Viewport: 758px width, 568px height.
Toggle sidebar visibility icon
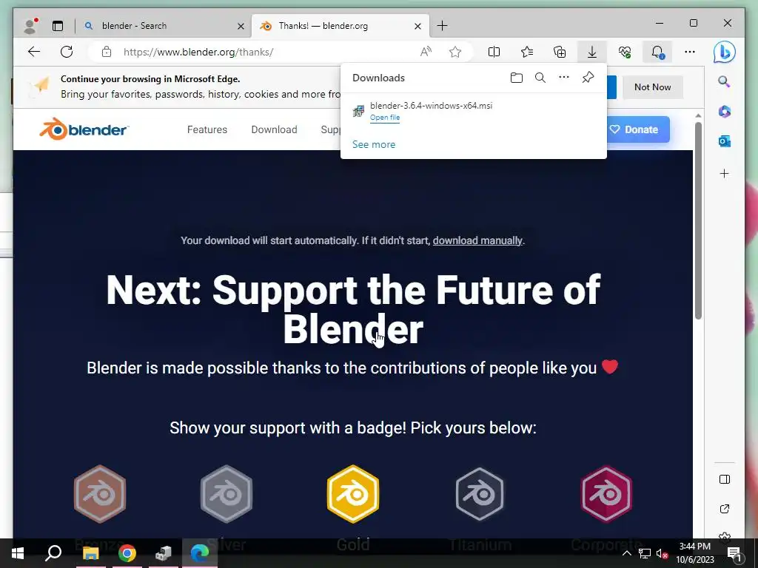724,479
